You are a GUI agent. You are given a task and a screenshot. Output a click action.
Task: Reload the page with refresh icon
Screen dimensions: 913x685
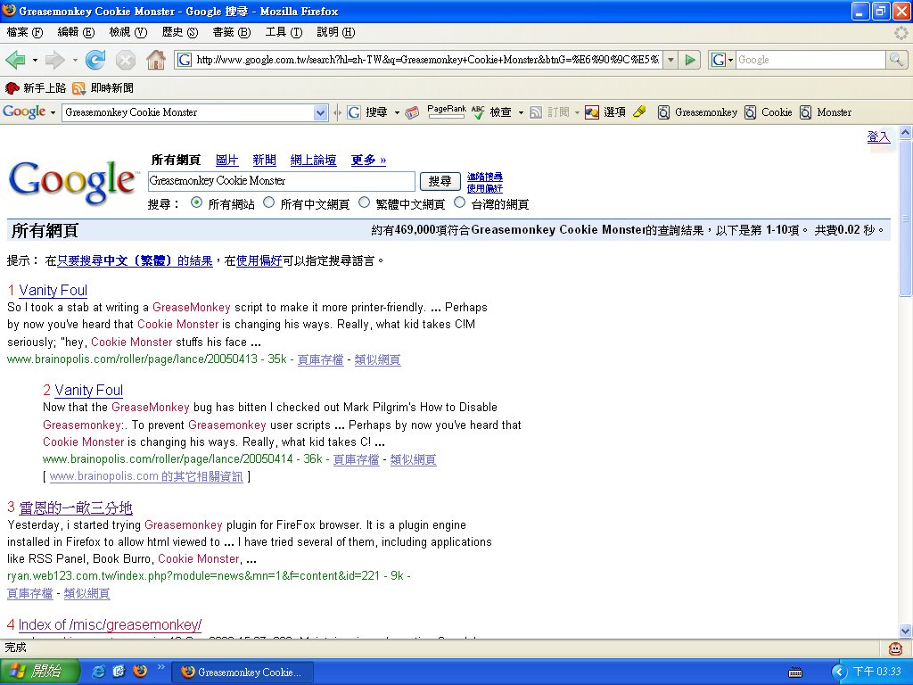point(95,60)
